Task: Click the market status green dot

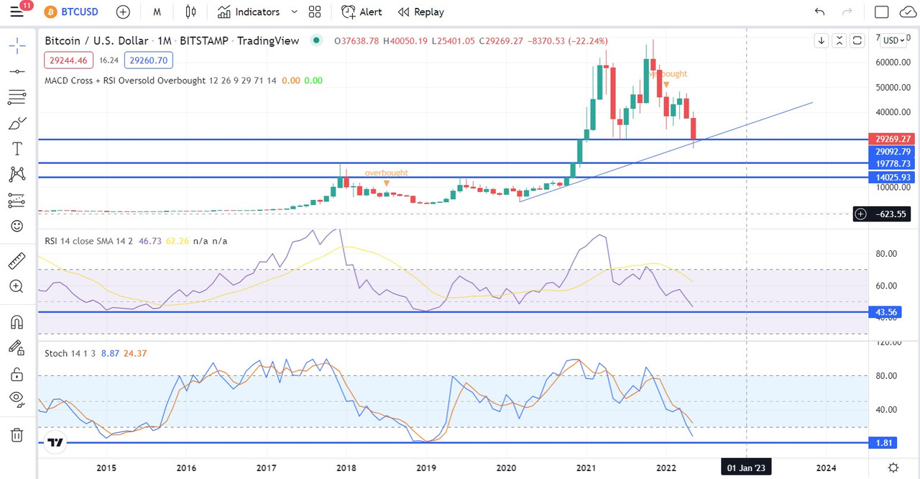Action: coord(316,41)
